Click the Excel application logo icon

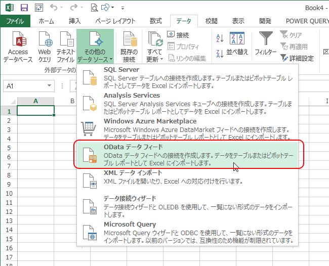(10, 8)
